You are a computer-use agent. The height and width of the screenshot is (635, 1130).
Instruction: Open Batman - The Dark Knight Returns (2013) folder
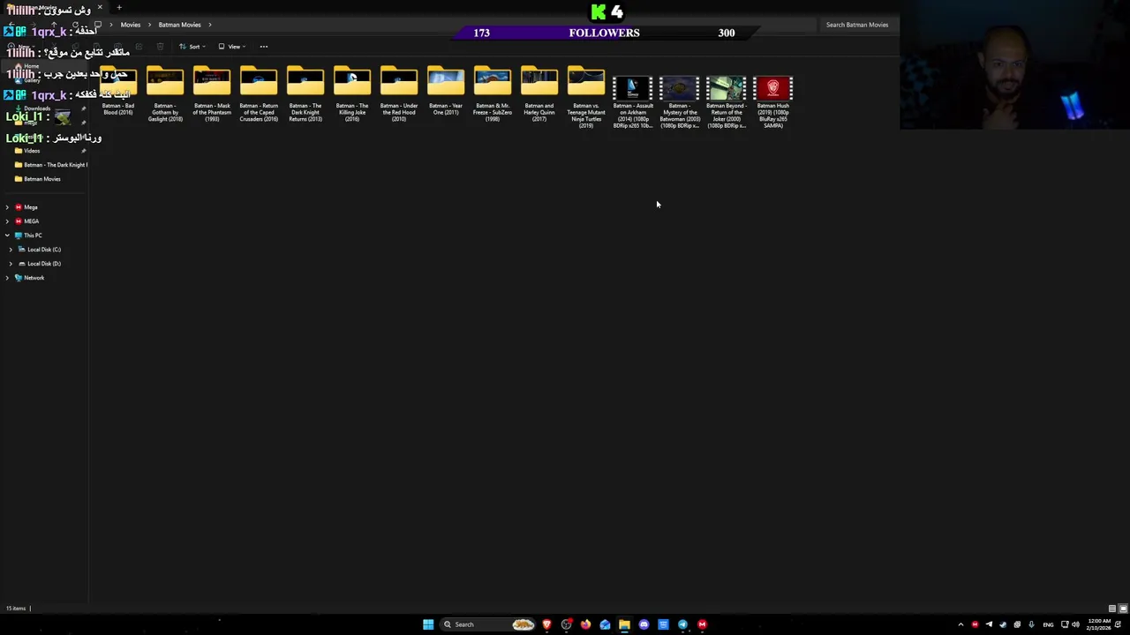point(305,95)
